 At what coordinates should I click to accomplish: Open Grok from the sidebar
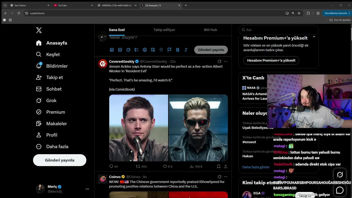tap(46, 101)
